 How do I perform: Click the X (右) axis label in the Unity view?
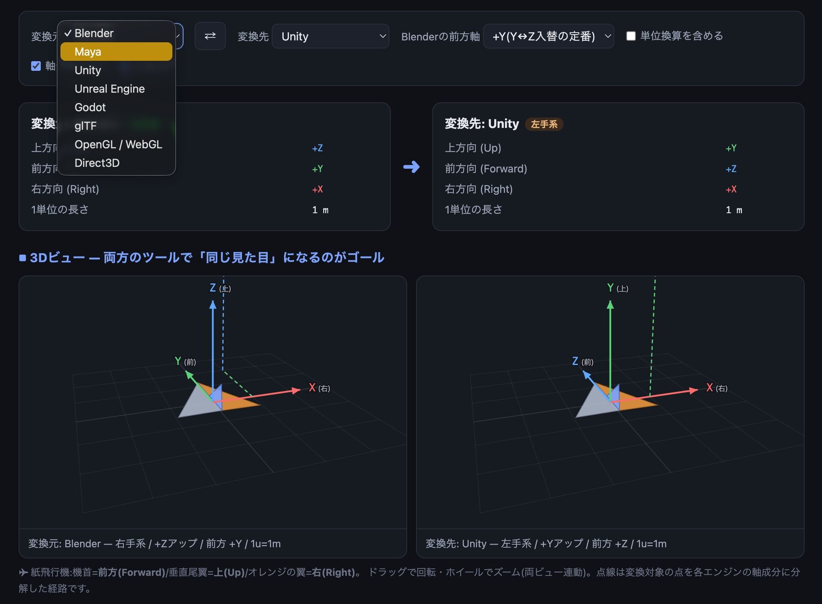coord(717,388)
